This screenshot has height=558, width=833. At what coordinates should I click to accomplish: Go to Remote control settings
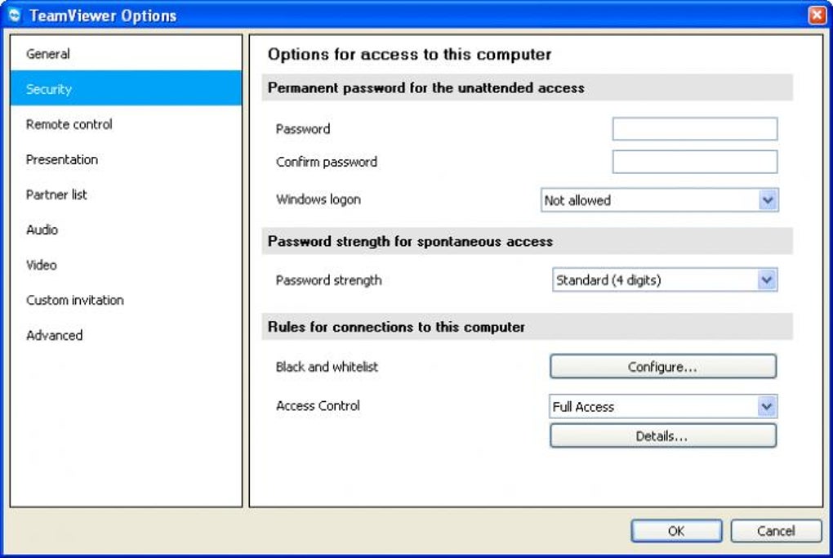[69, 124]
